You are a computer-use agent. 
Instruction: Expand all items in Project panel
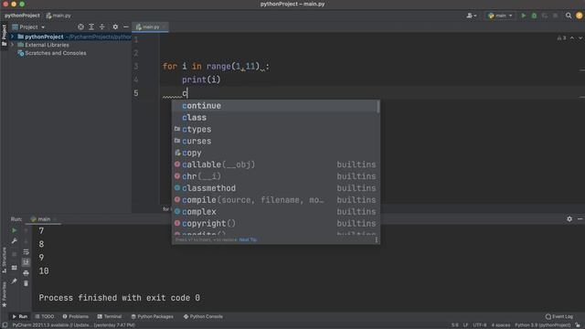click(x=91, y=27)
